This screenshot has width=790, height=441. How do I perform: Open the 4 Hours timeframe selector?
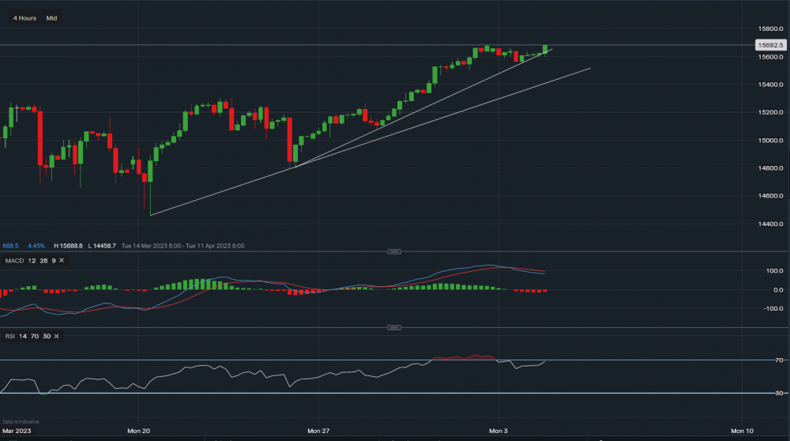coord(24,18)
